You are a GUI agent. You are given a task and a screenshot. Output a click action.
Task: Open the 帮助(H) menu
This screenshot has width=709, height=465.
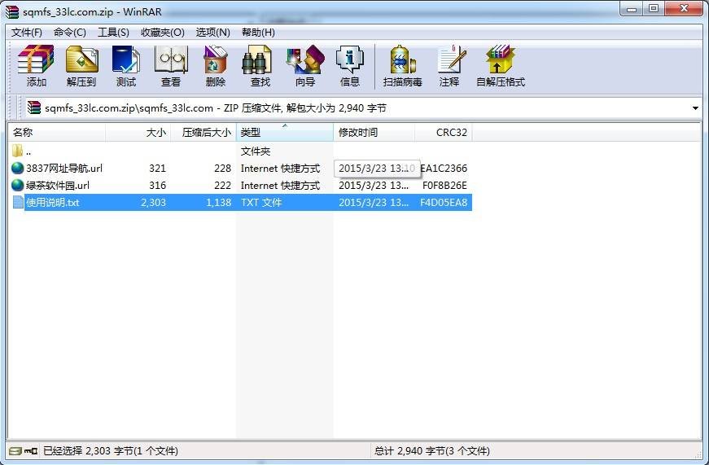(258, 32)
